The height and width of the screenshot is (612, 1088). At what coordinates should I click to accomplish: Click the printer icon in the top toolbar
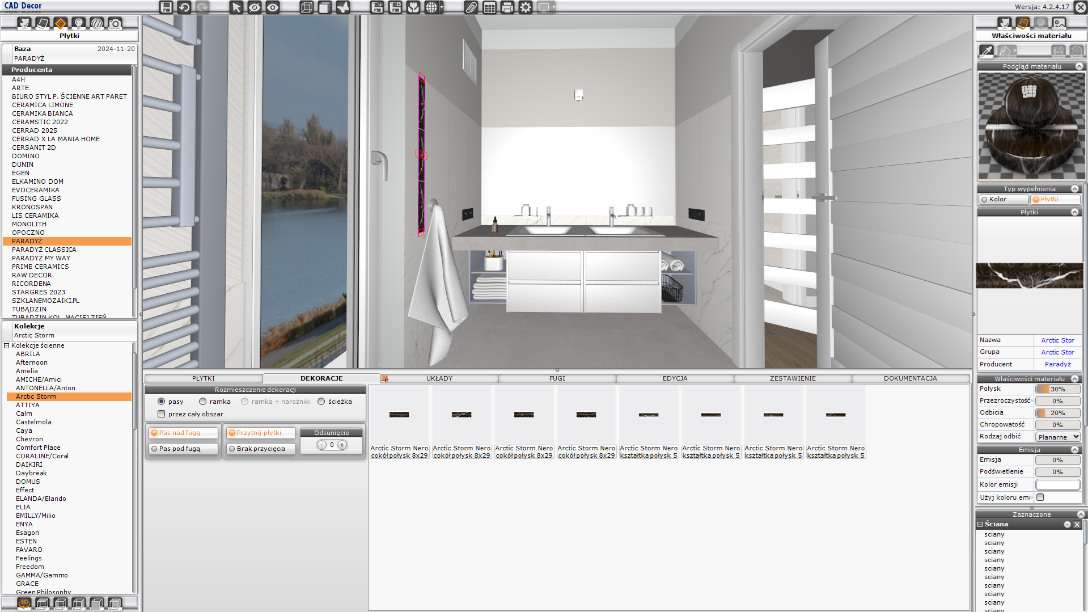[507, 7]
